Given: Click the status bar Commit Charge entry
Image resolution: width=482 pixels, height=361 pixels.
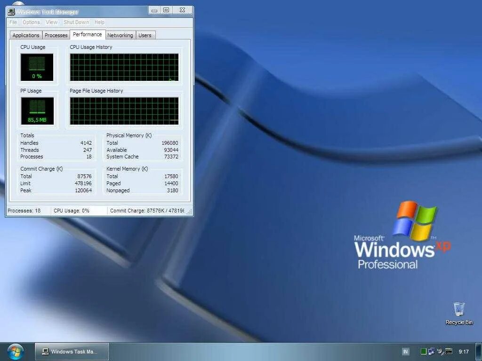Looking at the screenshot, I should coord(147,211).
